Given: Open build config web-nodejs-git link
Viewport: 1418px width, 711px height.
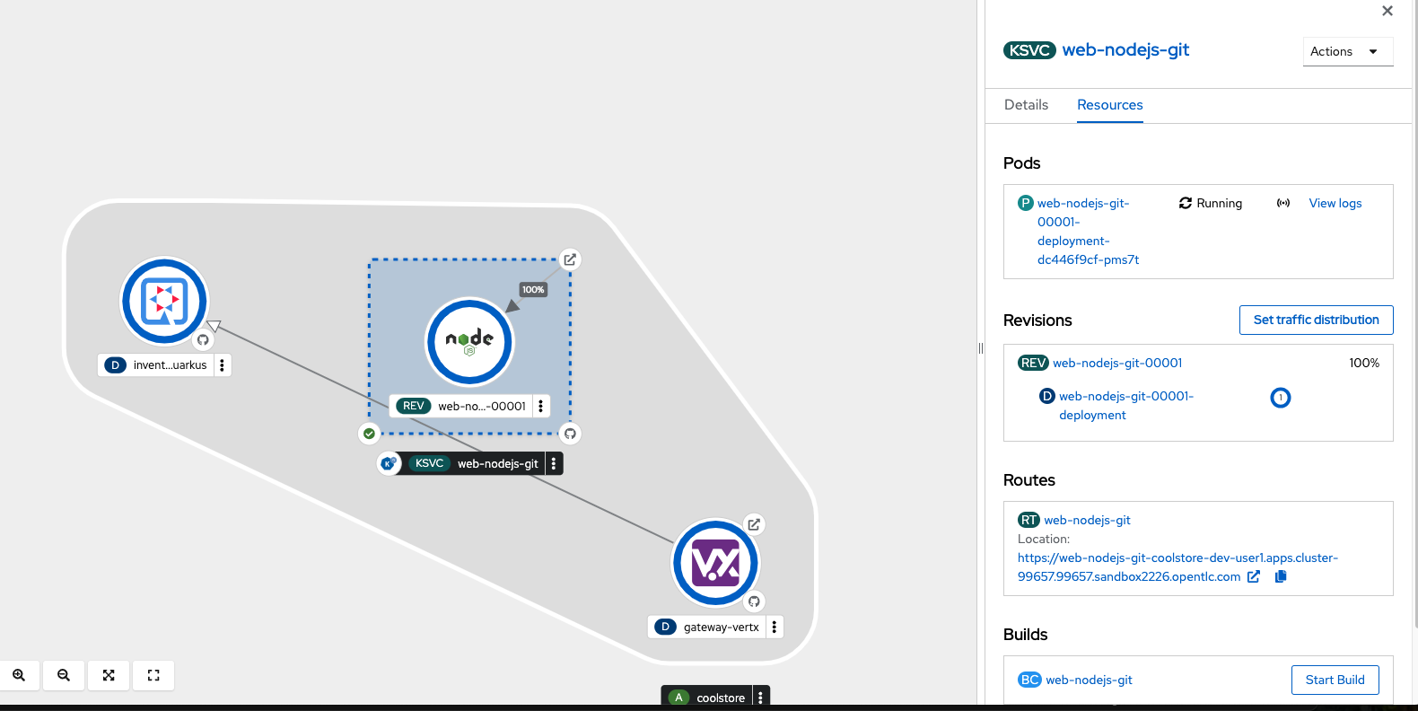Looking at the screenshot, I should (1089, 680).
